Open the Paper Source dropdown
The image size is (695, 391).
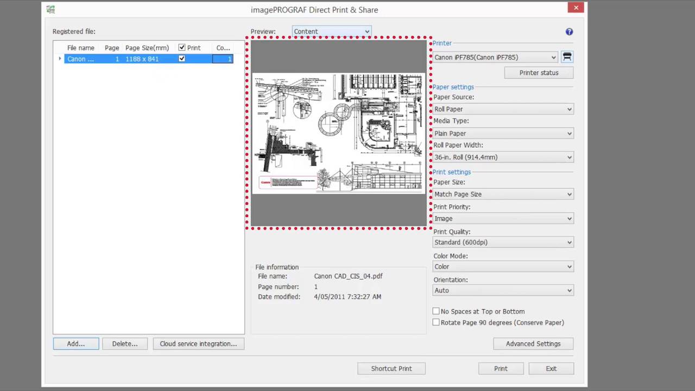click(503, 109)
